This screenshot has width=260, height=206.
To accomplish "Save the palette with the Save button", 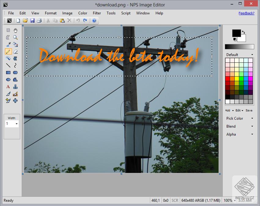I will pyautogui.click(x=249, y=110).
